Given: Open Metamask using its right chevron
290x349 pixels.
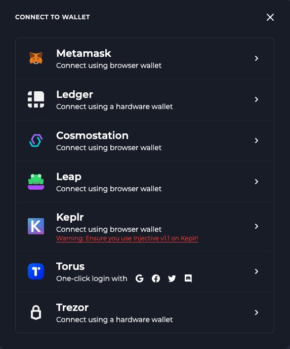Looking at the screenshot, I should [257, 58].
